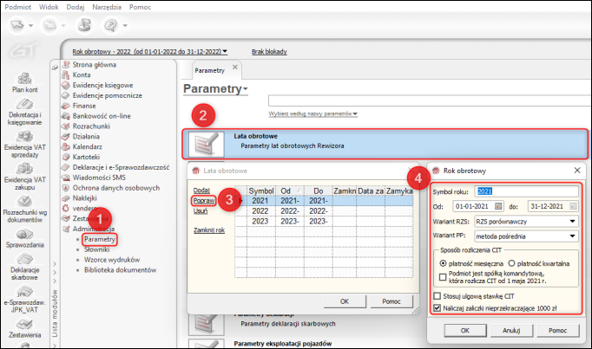Open the Podmiot menu
This screenshot has width=592, height=349.
[17, 7]
